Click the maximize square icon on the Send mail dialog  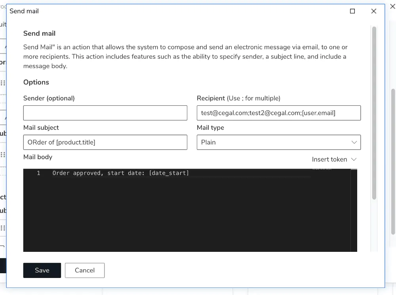(352, 11)
